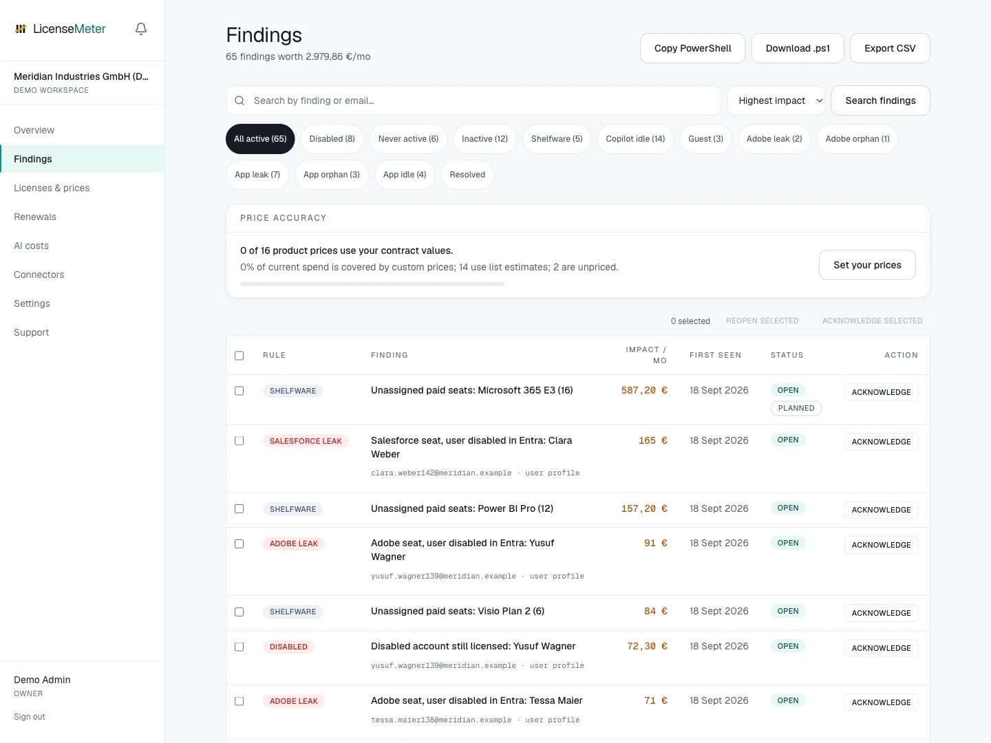Viewport: 991px width, 743px height.
Task: Click the price accuracy progress bar
Action: [372, 284]
